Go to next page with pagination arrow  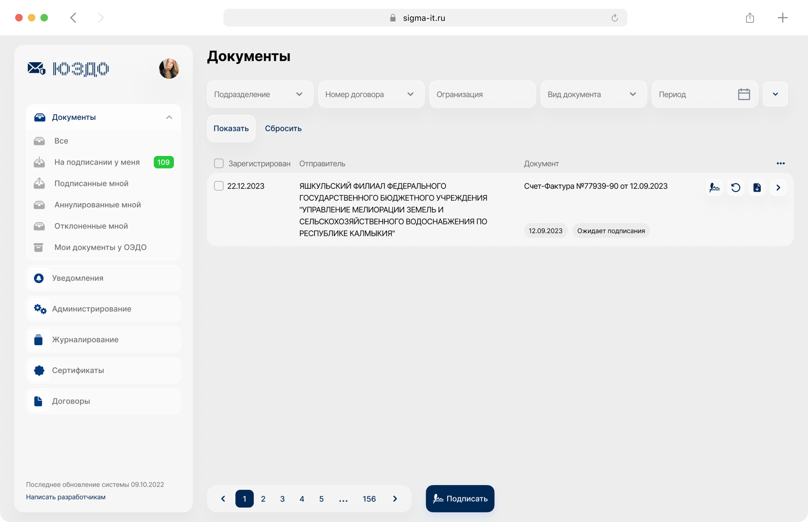[x=395, y=499]
